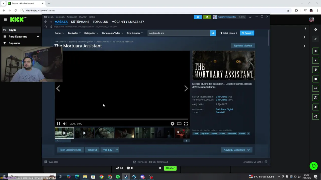
Task: Expand the Göz at dropdown
Action: point(59,33)
